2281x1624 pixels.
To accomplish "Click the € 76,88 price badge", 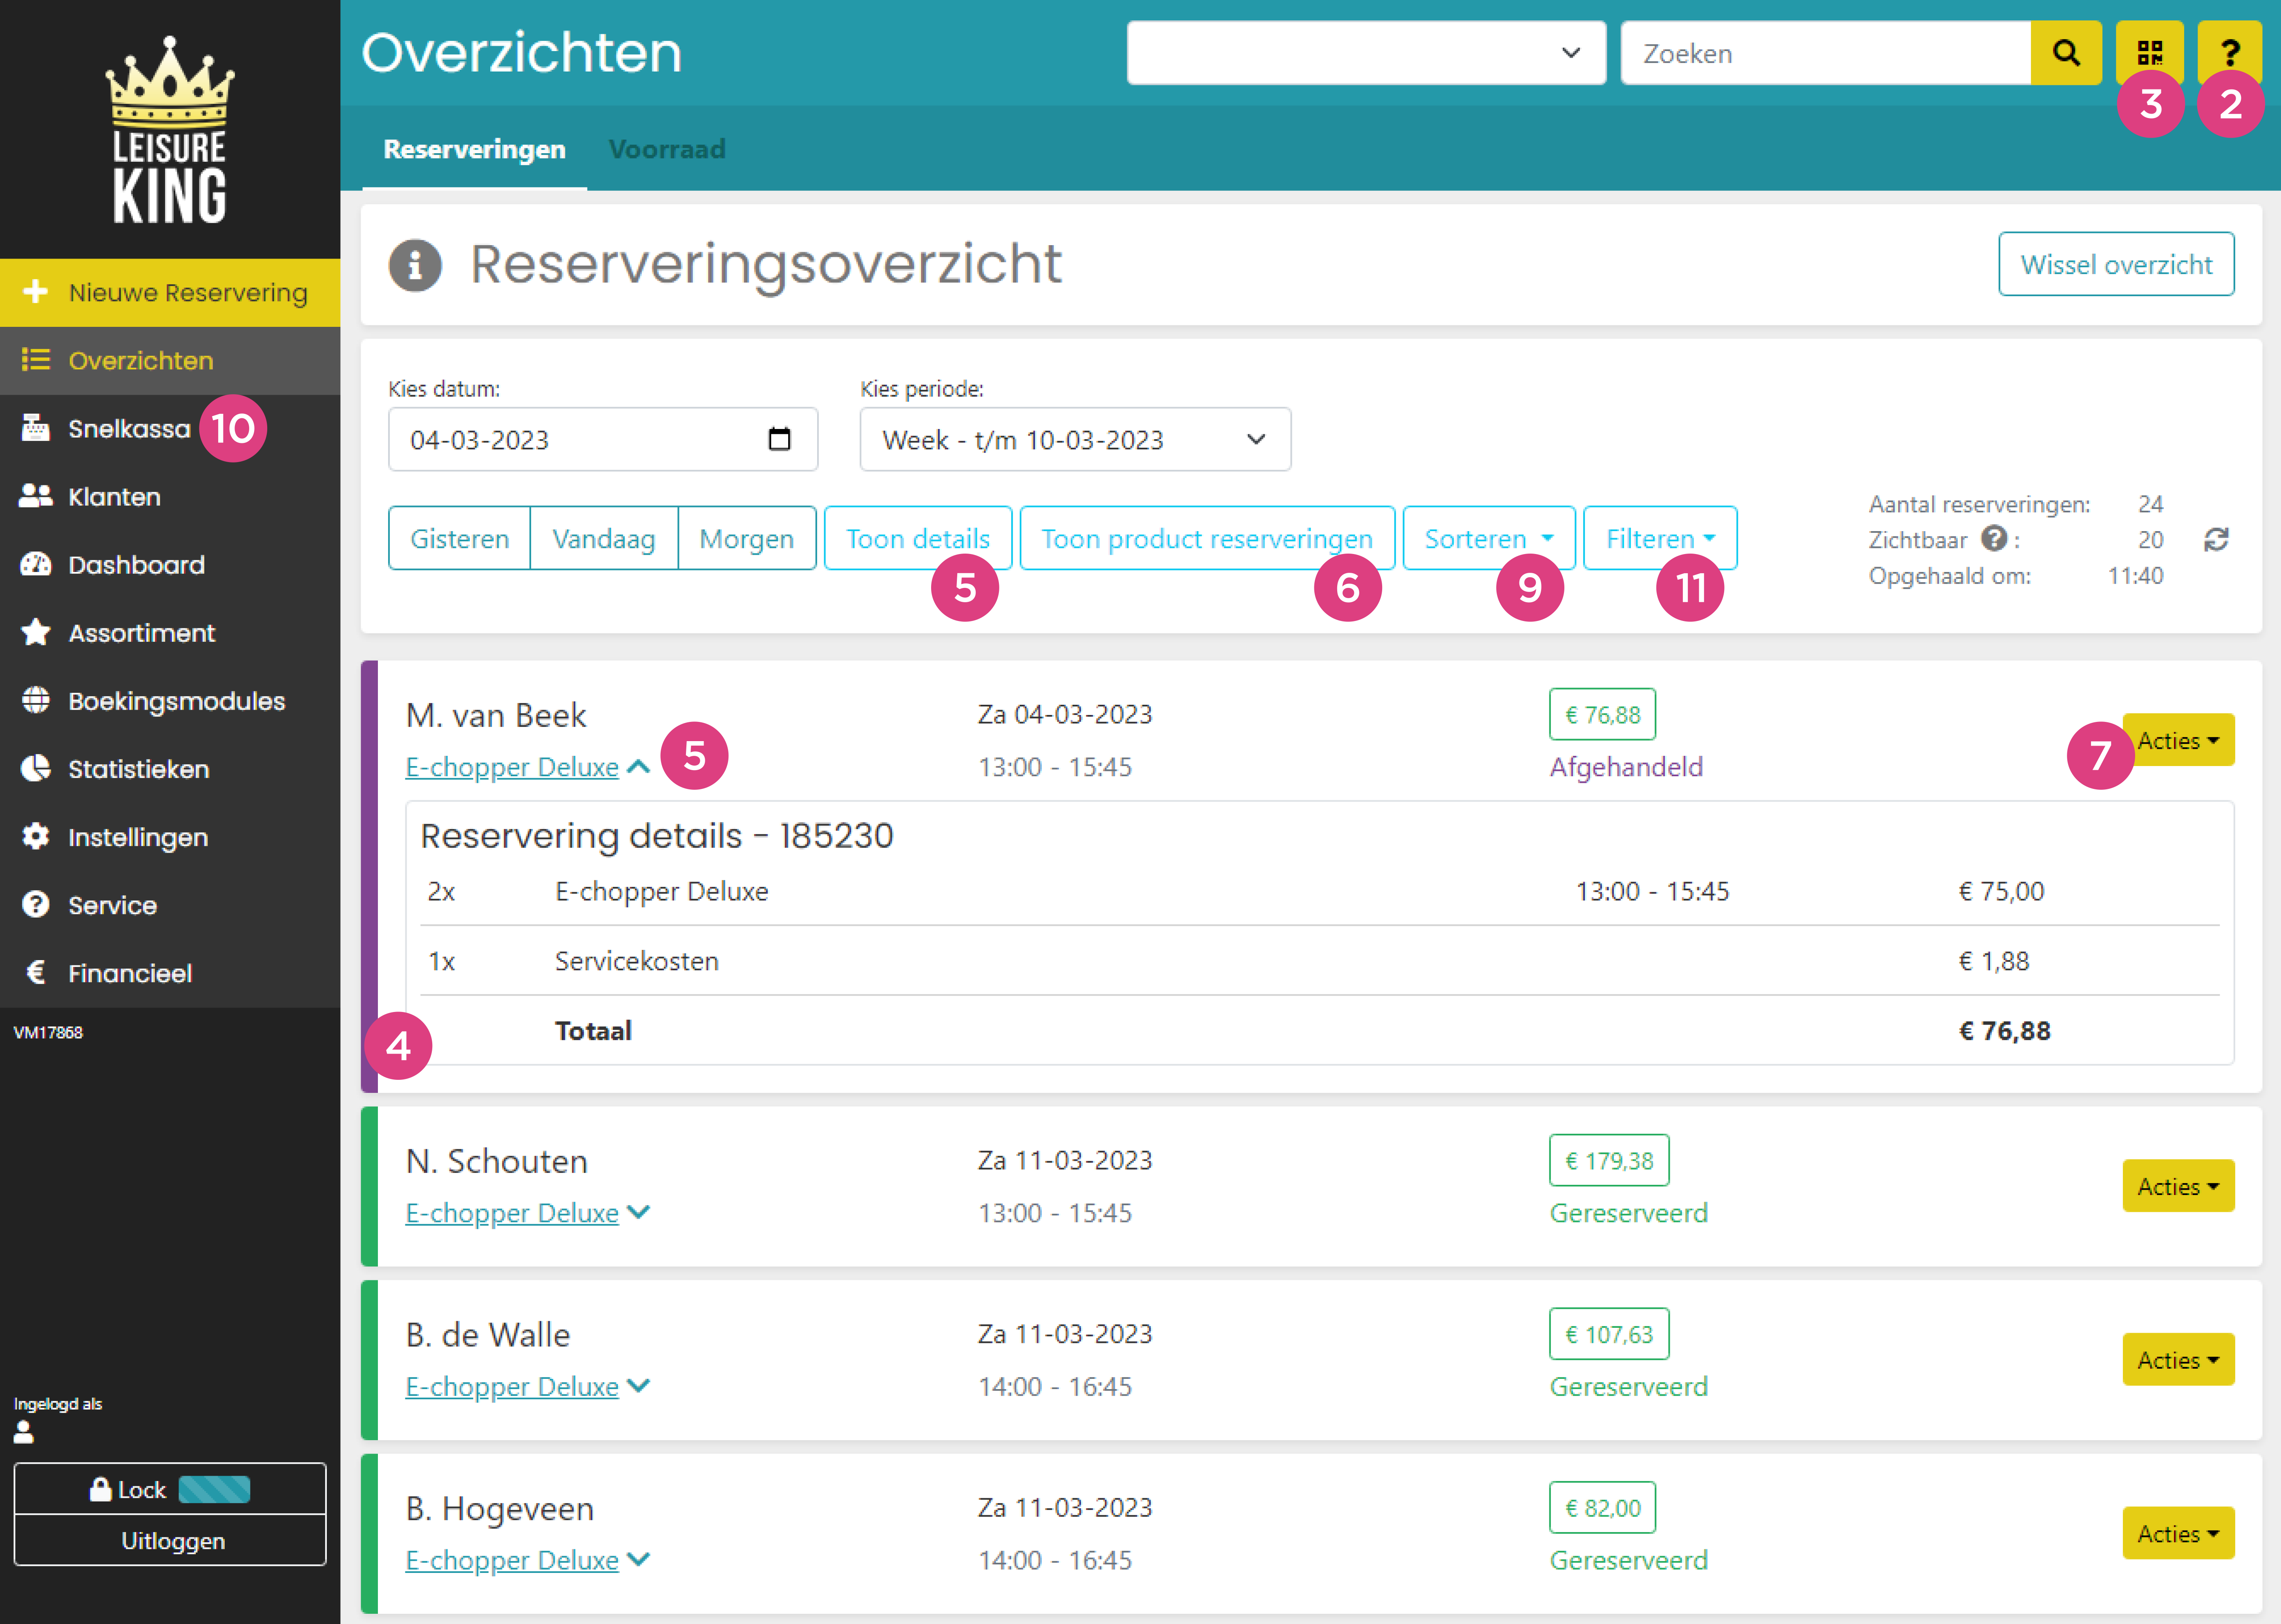I will pos(1602,715).
